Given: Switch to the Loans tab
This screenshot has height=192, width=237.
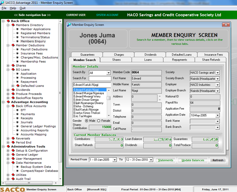Looking at the screenshot, I should point(148,60).
